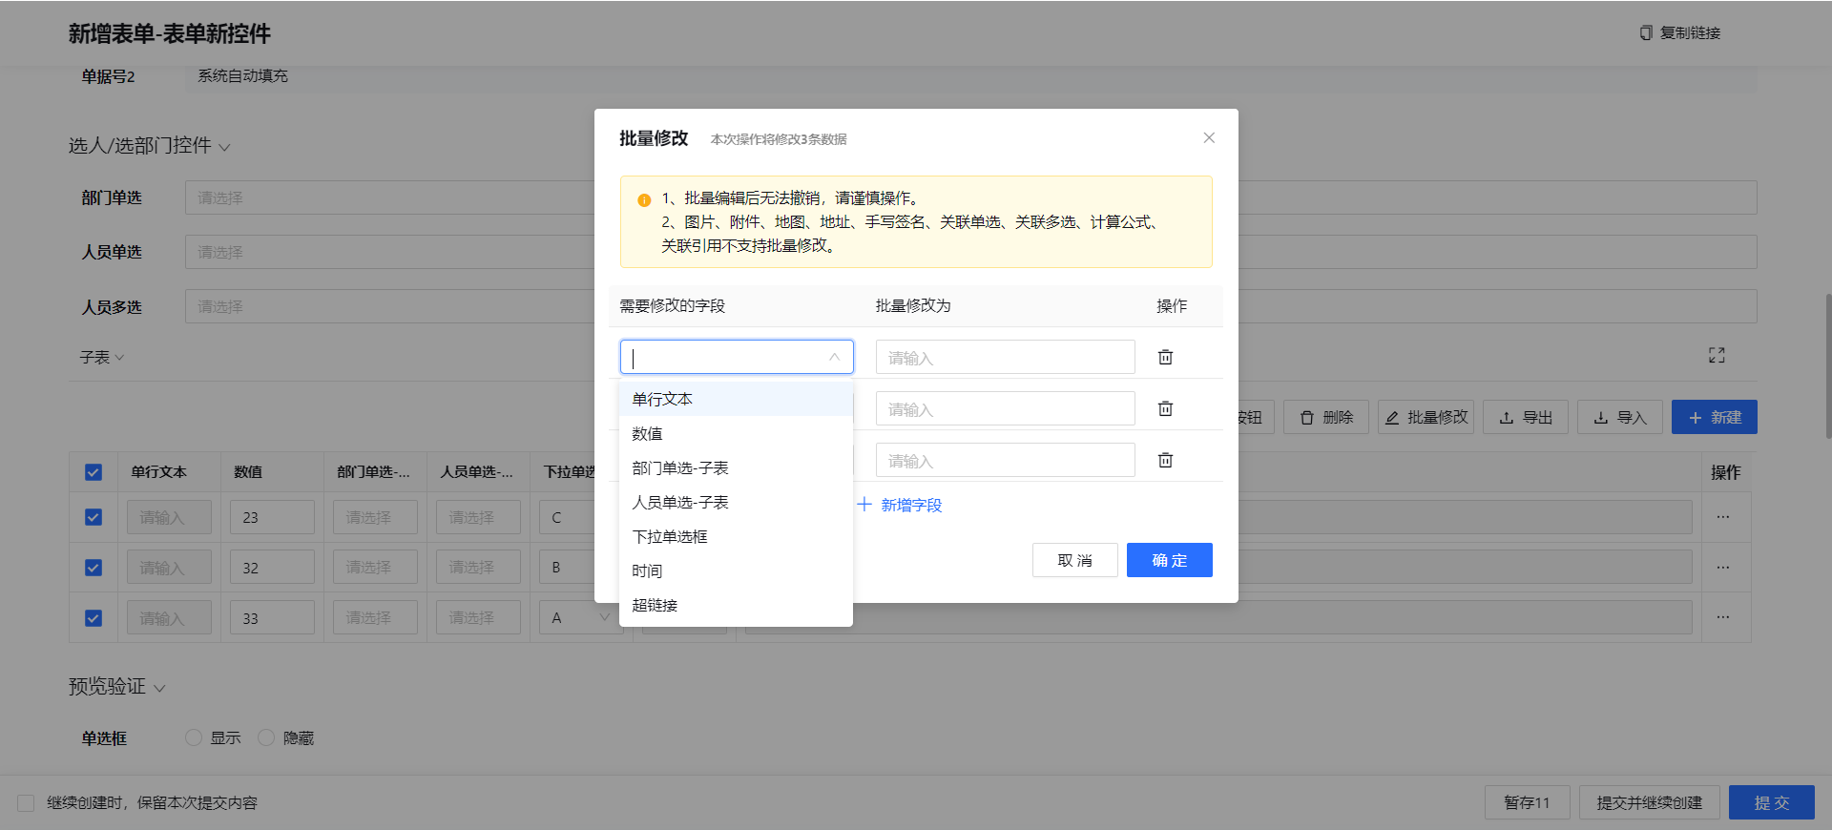The width and height of the screenshot is (1832, 830).
Task: Open more actions for row with 32
Action: click(1722, 568)
